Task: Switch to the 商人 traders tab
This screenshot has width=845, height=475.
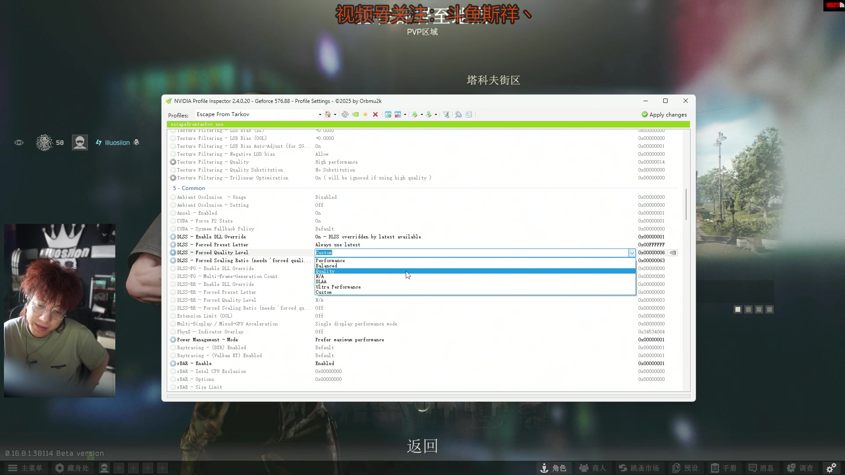Action: [x=593, y=468]
